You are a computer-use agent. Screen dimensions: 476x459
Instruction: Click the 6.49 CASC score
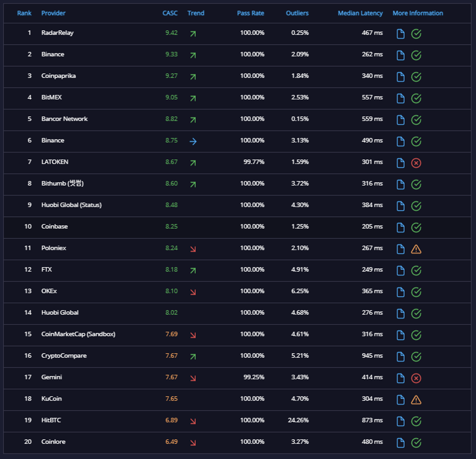coord(171,442)
